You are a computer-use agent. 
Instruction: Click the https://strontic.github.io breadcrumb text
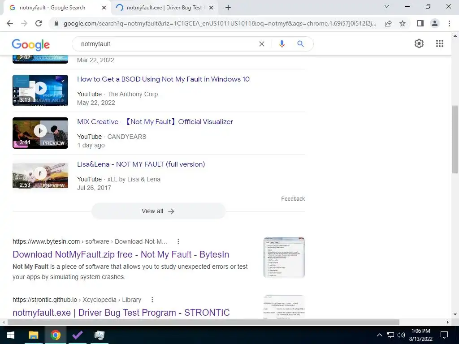pos(45,300)
